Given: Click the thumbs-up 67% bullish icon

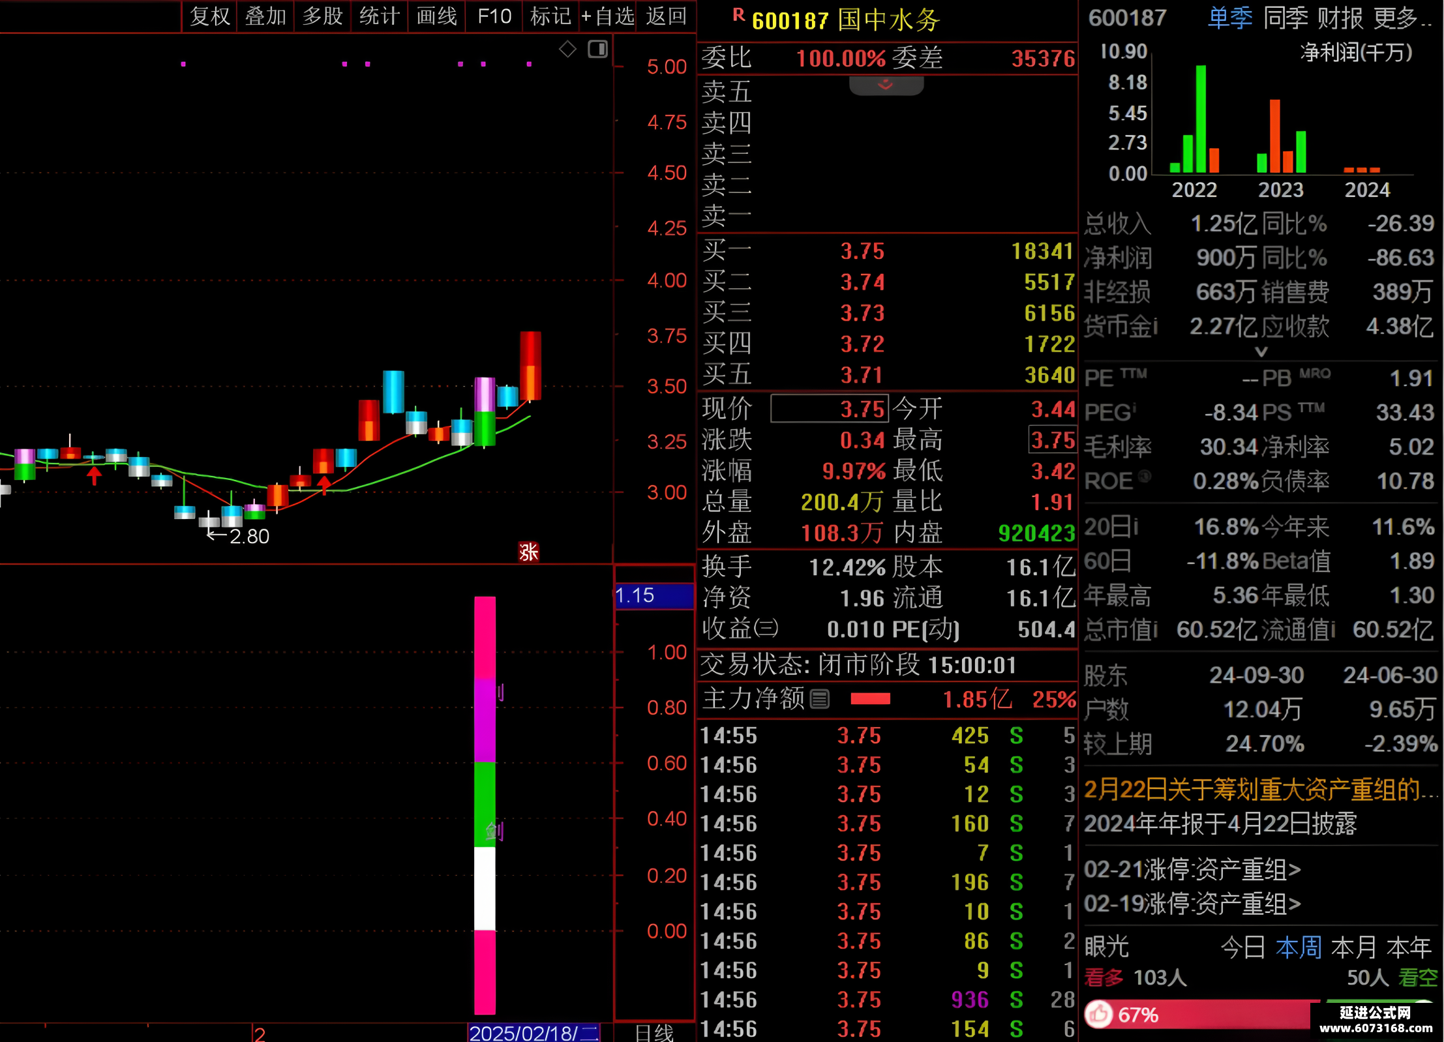Looking at the screenshot, I should tap(1099, 1014).
